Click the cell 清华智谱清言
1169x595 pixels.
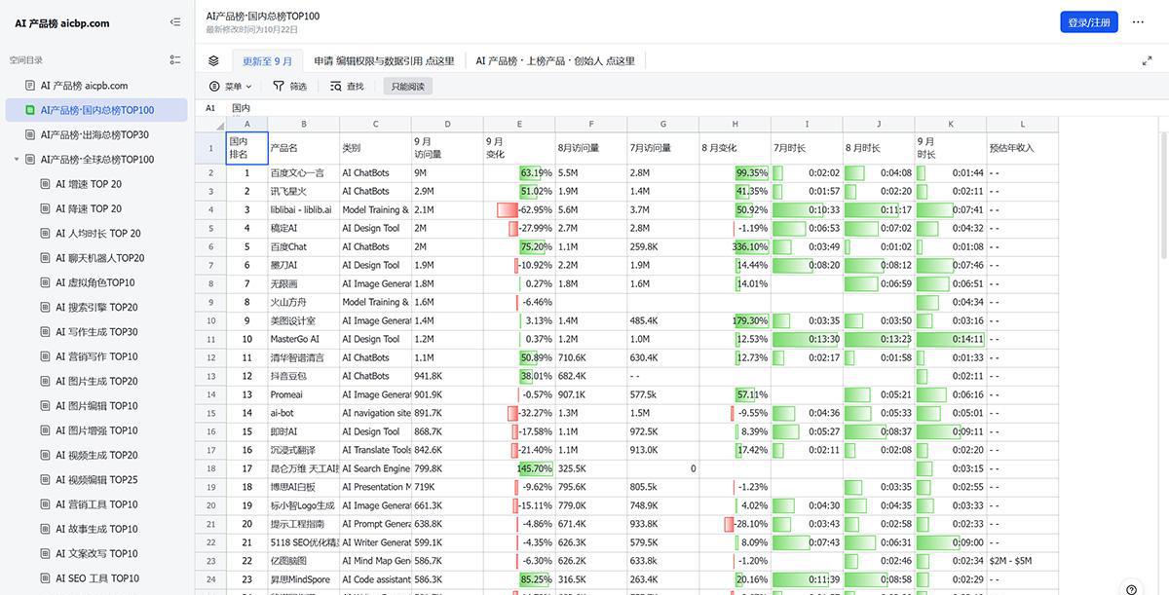tap(304, 357)
